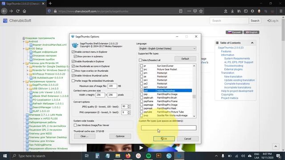
Task: Click the Firefox forward arrow
Action: 11,11
